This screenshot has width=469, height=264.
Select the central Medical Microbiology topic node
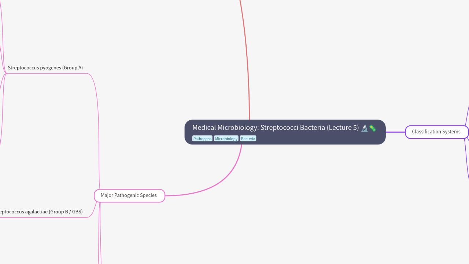[285, 132]
